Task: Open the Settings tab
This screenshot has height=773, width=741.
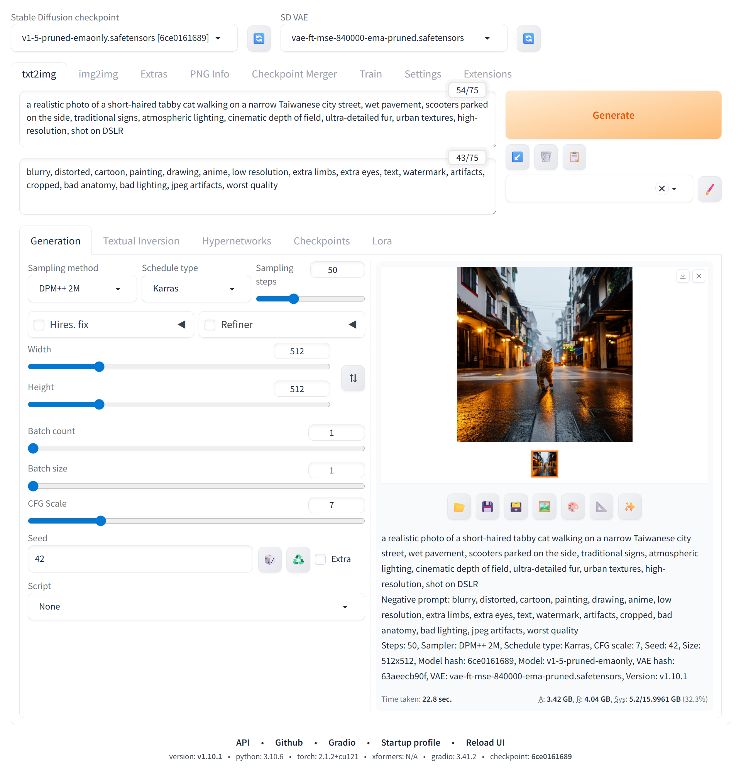Action: click(x=423, y=74)
